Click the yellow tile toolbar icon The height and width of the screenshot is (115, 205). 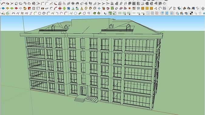coord(8,8)
